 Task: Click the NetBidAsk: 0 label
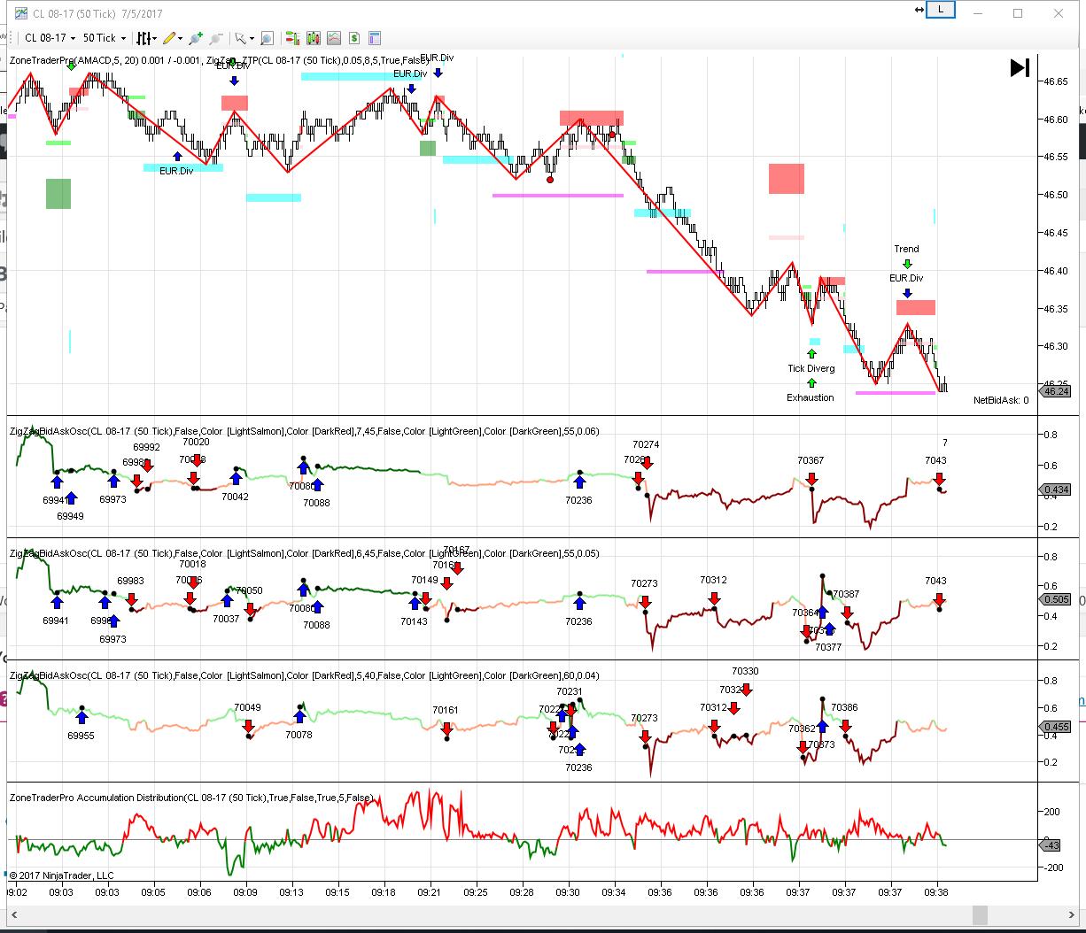(999, 399)
